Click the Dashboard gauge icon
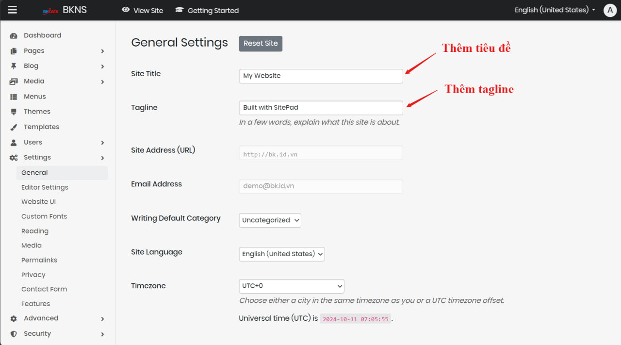621x345 pixels. coord(14,35)
